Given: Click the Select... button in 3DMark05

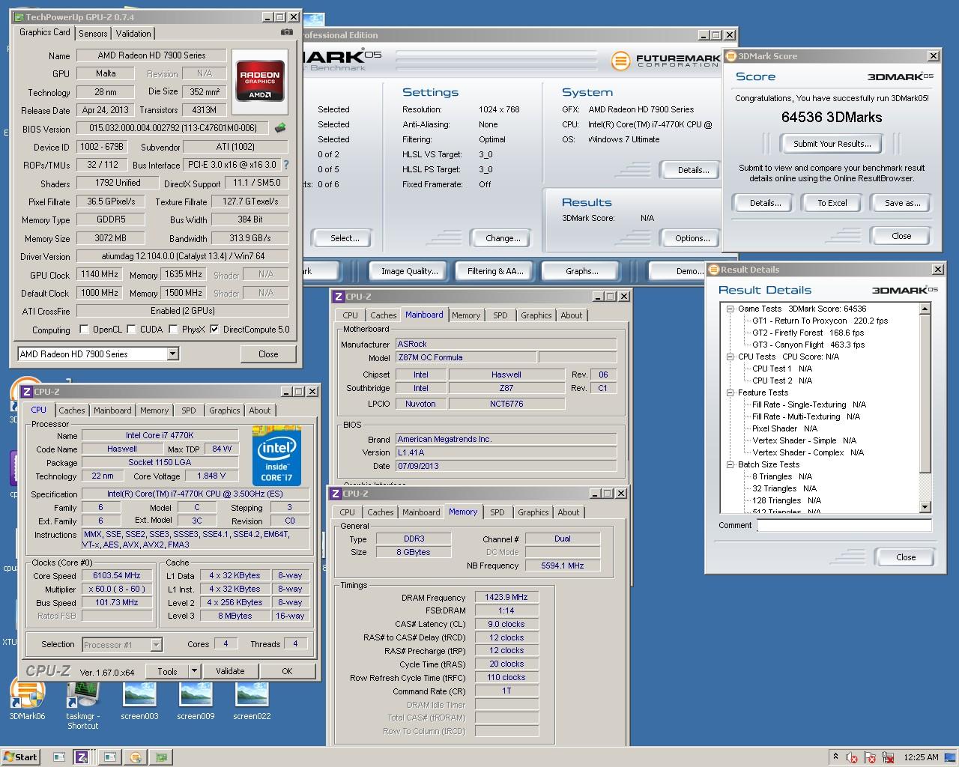Looking at the screenshot, I should point(344,238).
